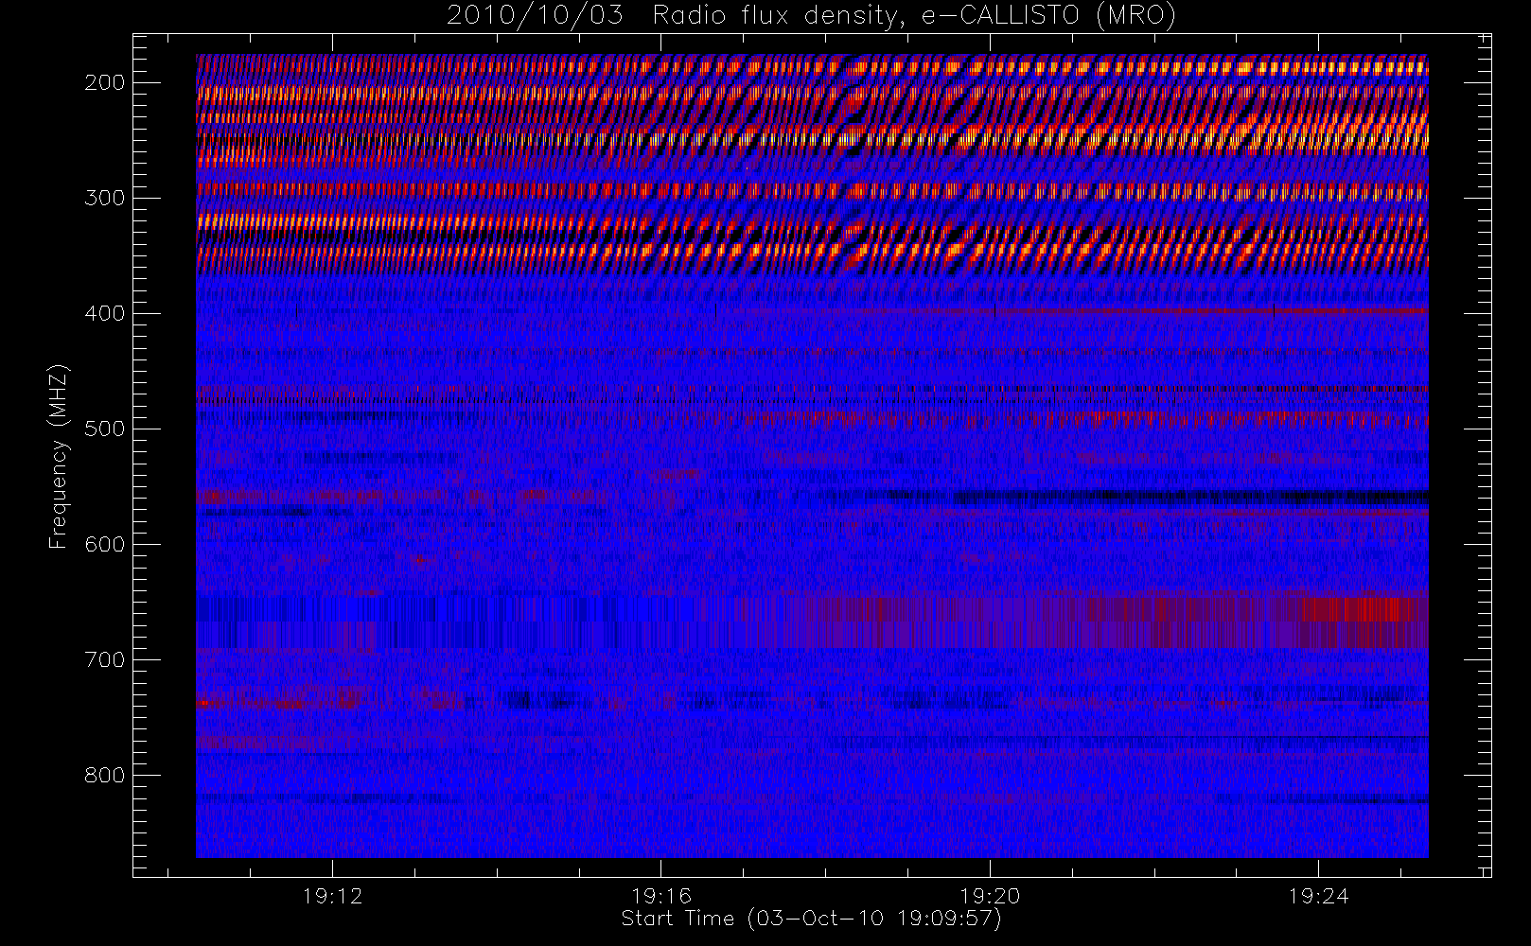Click the 19:20 time tick label
The width and height of the screenshot is (1531, 946).
[x=990, y=896]
